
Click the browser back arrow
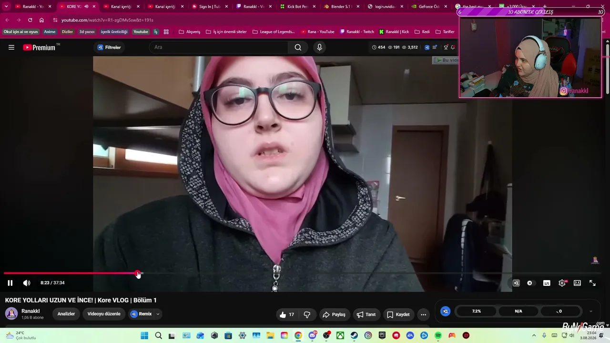(x=7, y=20)
